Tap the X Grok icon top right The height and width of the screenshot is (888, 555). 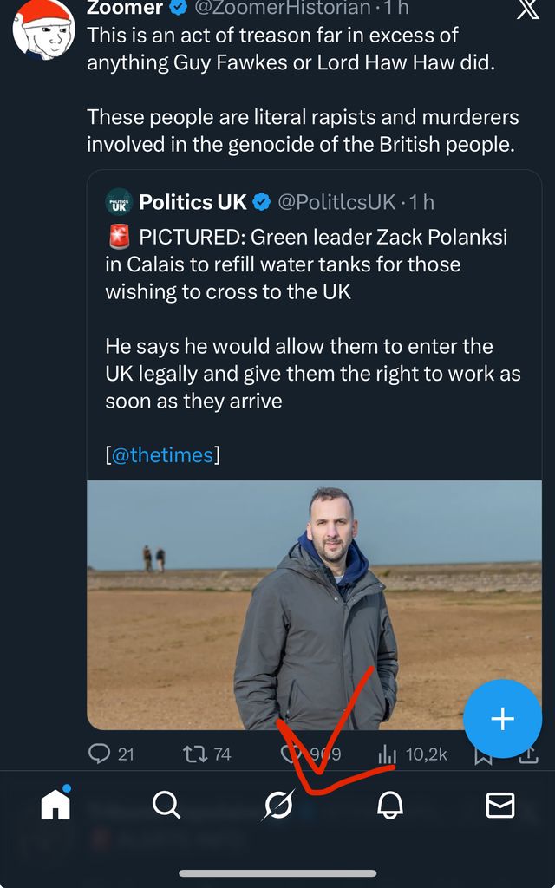click(x=527, y=9)
